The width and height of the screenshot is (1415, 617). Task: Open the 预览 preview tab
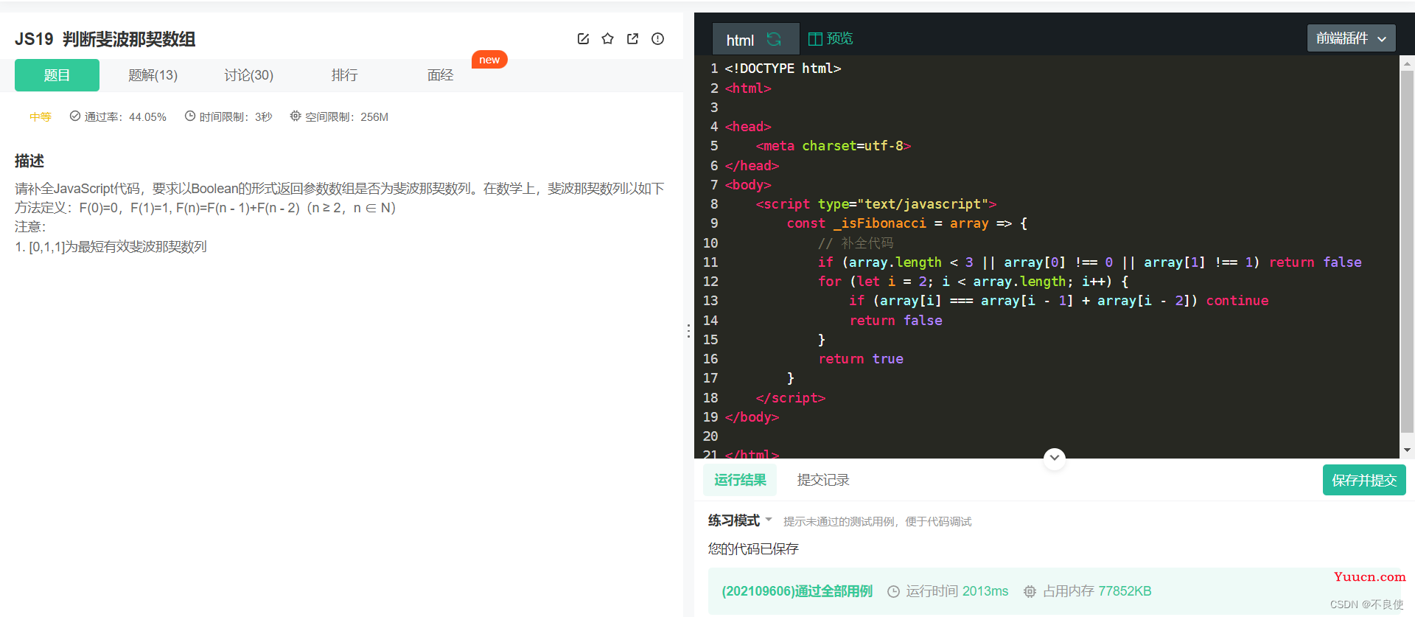[831, 38]
